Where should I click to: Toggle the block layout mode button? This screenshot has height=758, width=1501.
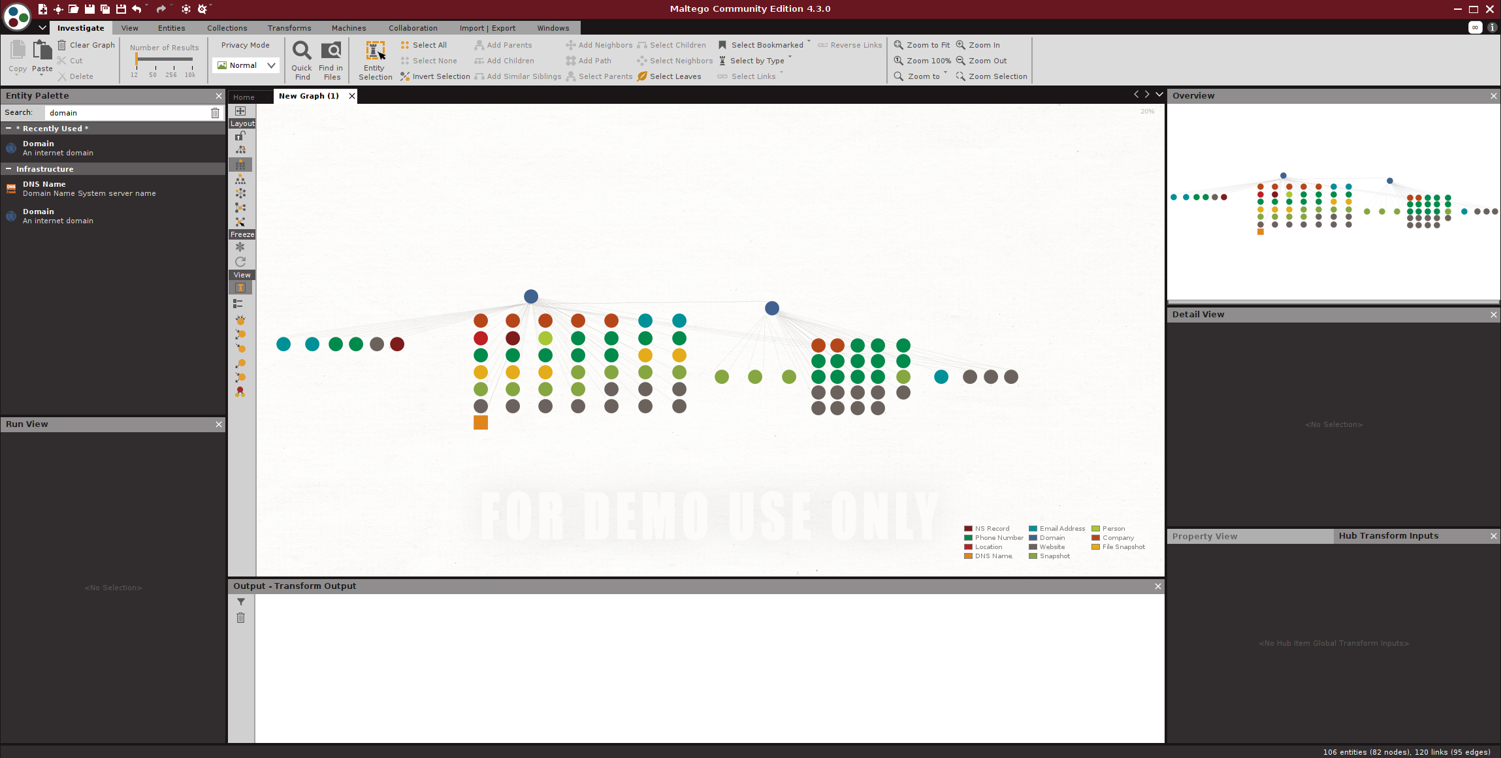[x=240, y=165]
